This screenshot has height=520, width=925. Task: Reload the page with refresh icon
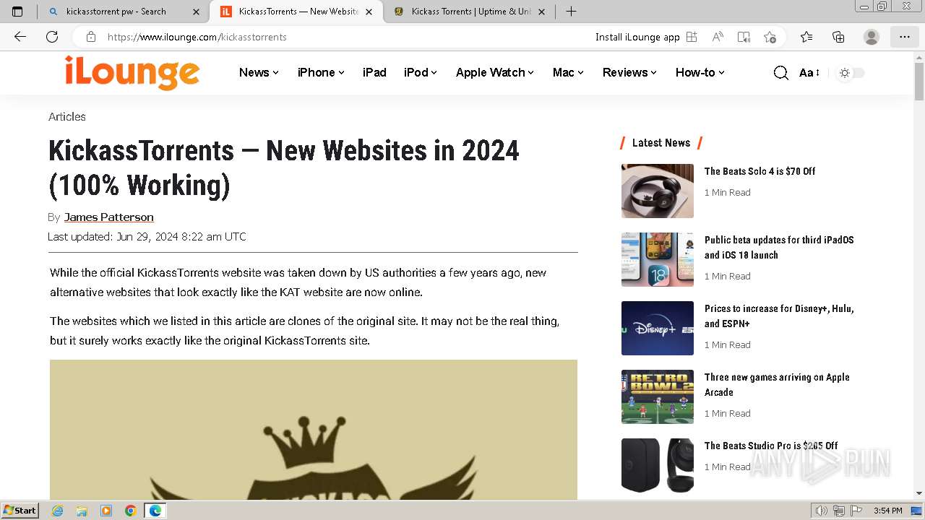tap(52, 37)
